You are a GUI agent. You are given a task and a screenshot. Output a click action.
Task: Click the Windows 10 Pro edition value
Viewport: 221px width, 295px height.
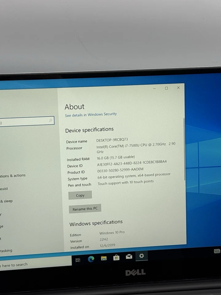coord(112,233)
